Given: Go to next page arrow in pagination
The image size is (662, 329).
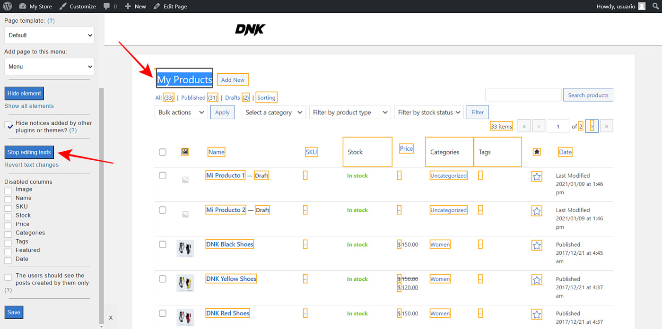Looking at the screenshot, I should 592,126.
